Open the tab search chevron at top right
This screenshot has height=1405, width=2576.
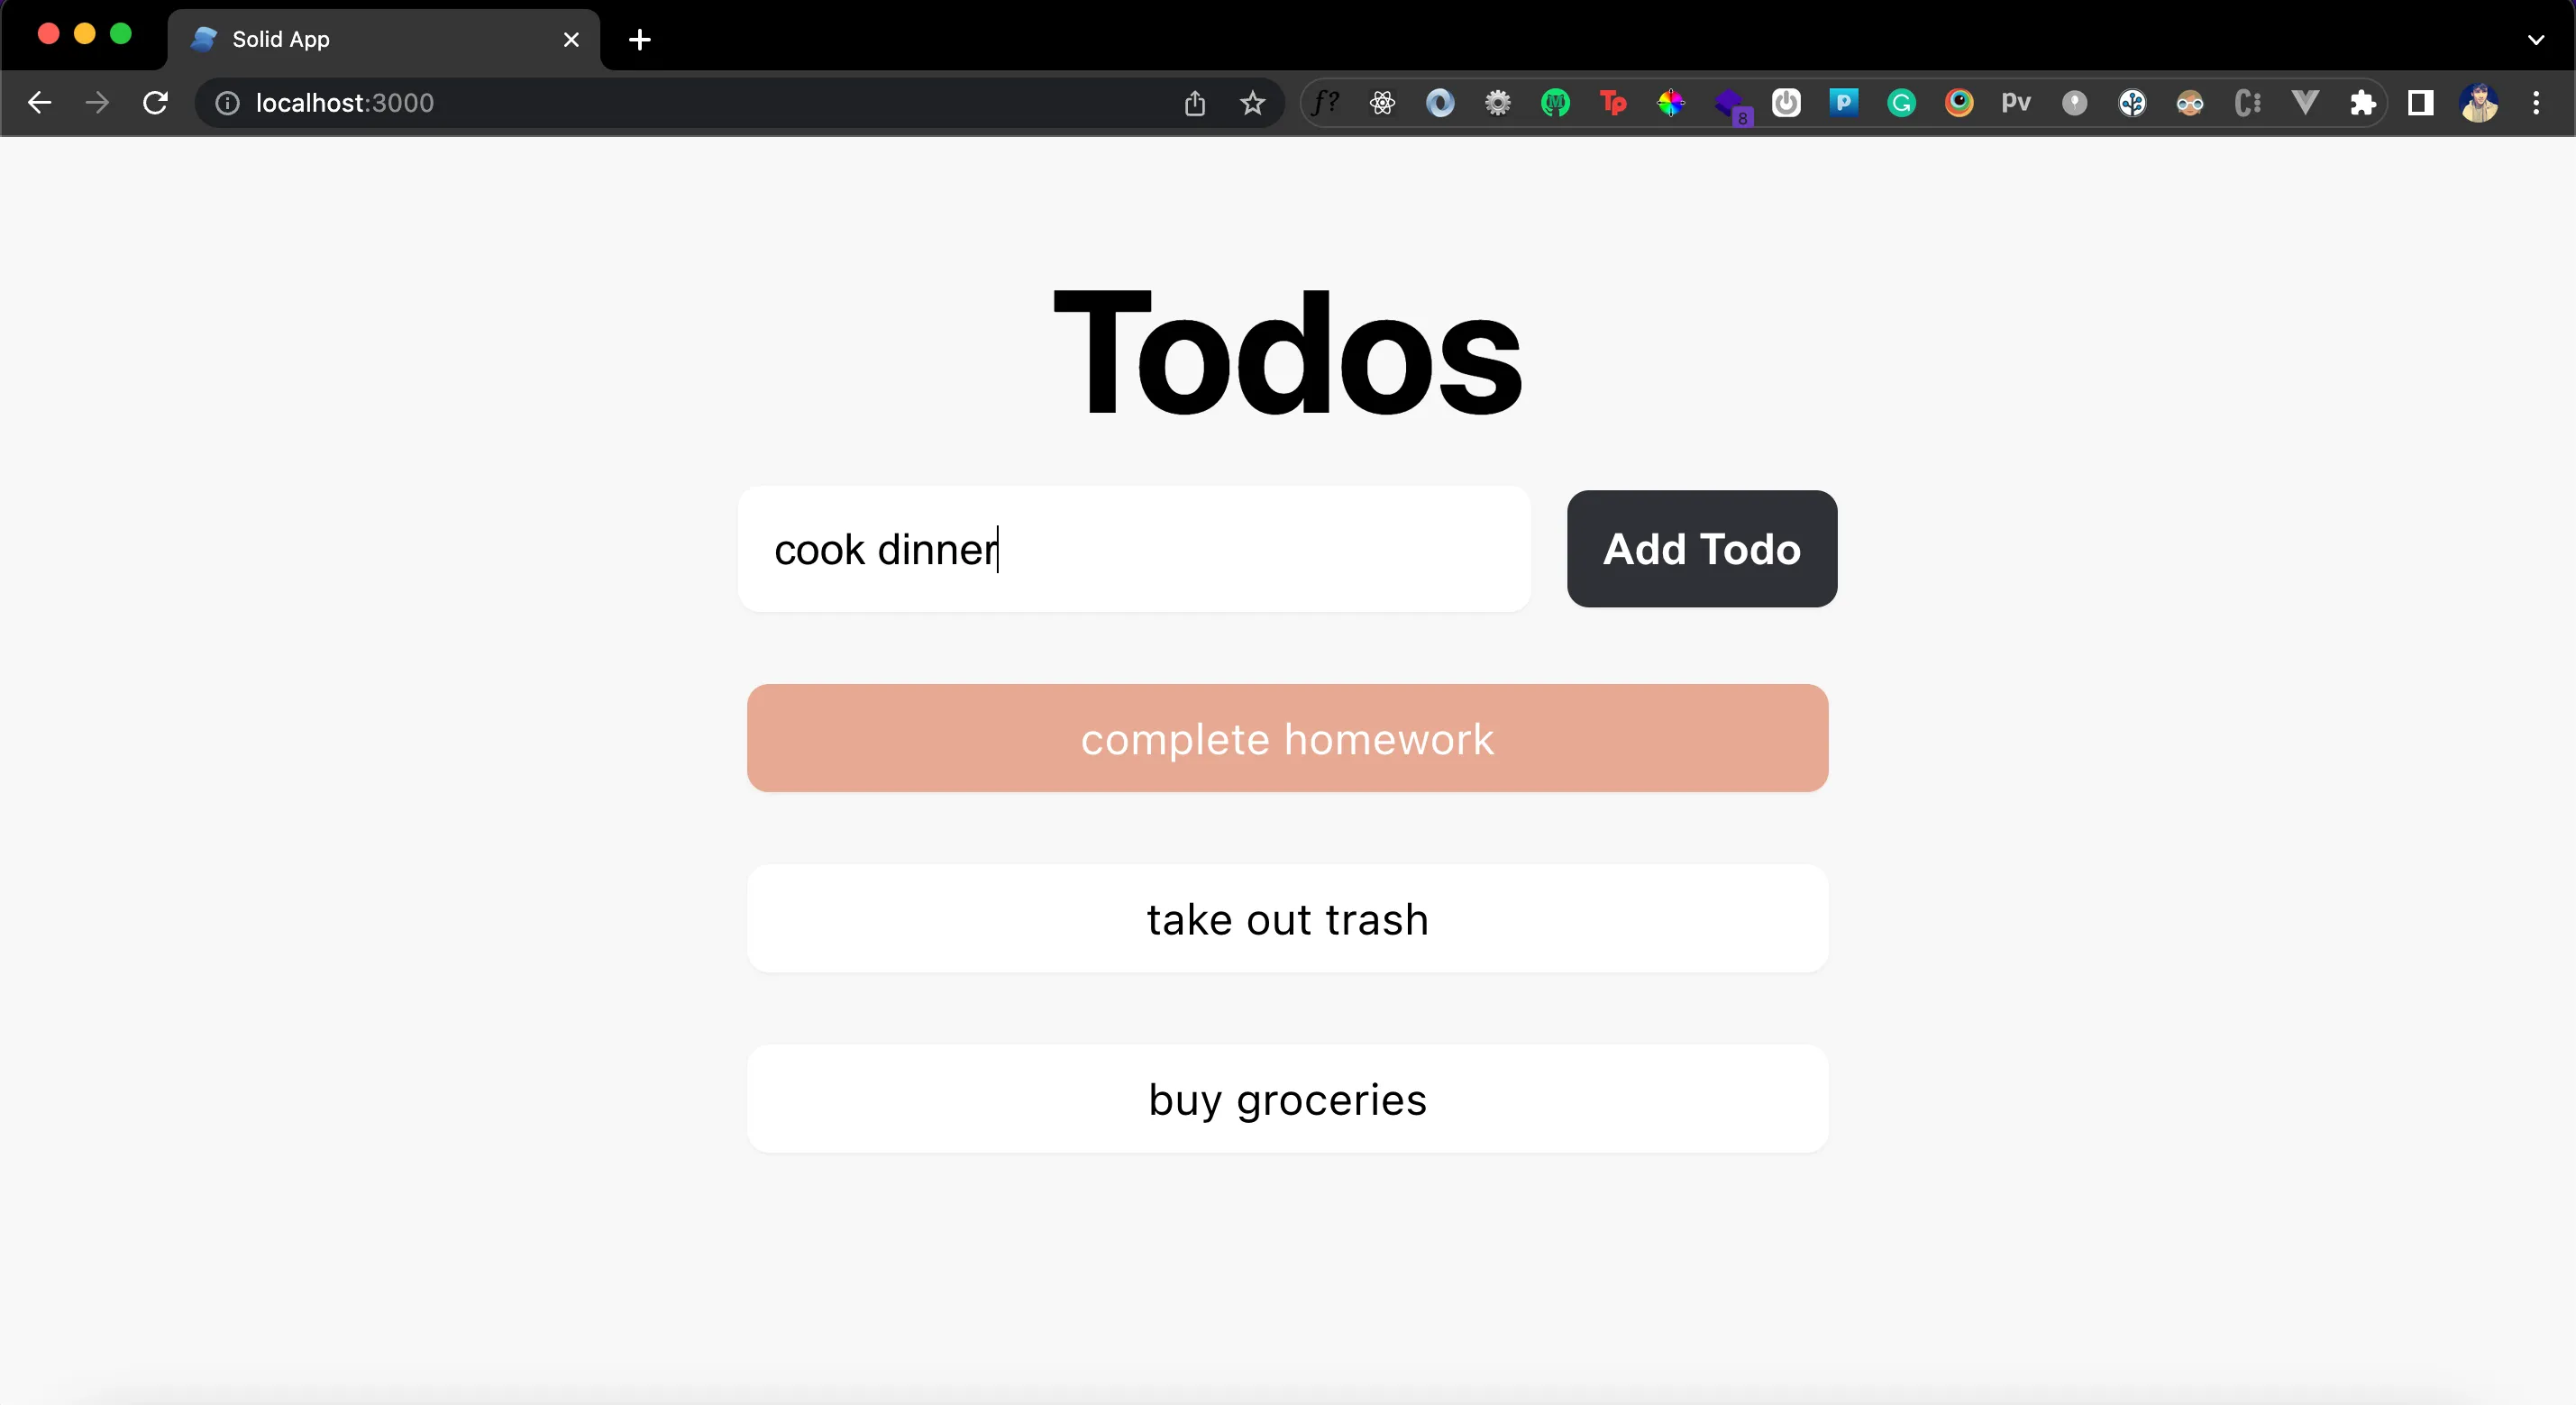pyautogui.click(x=2534, y=40)
